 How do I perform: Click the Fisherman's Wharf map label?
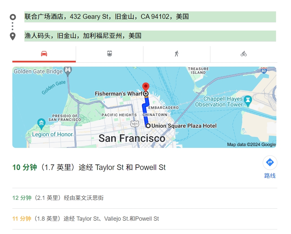point(118,94)
